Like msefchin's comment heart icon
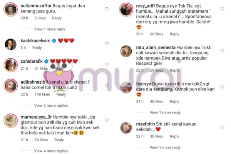This screenshot has height=154, width=231. (222, 127)
